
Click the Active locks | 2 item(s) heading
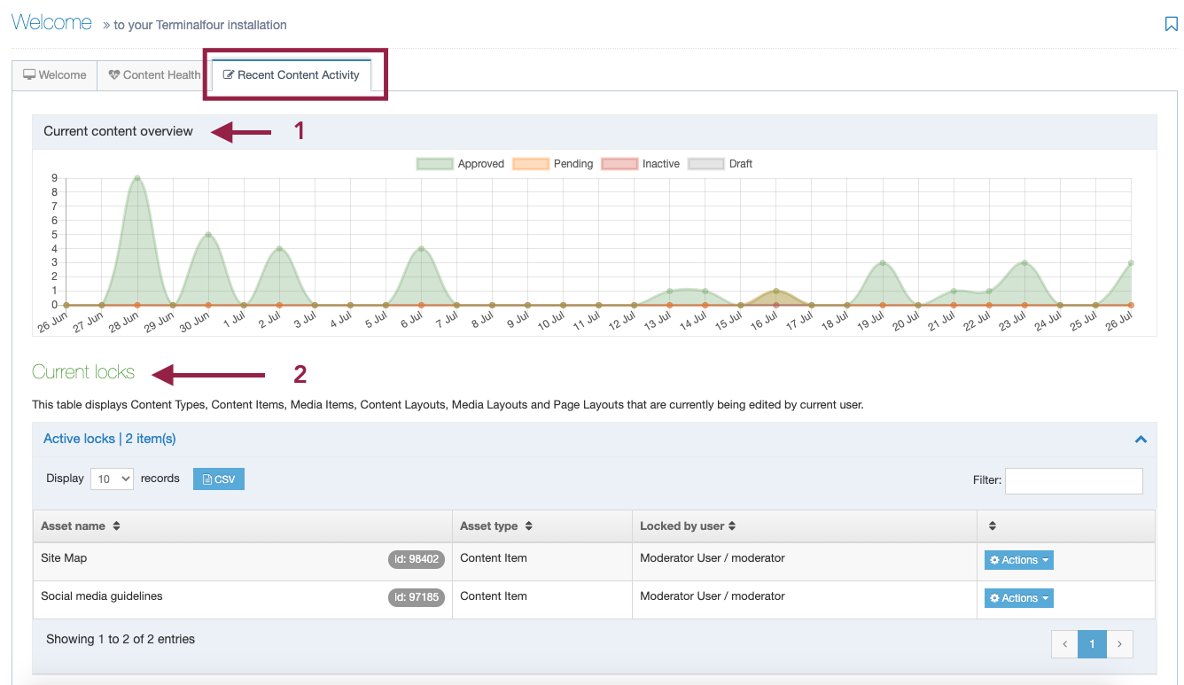pos(110,439)
